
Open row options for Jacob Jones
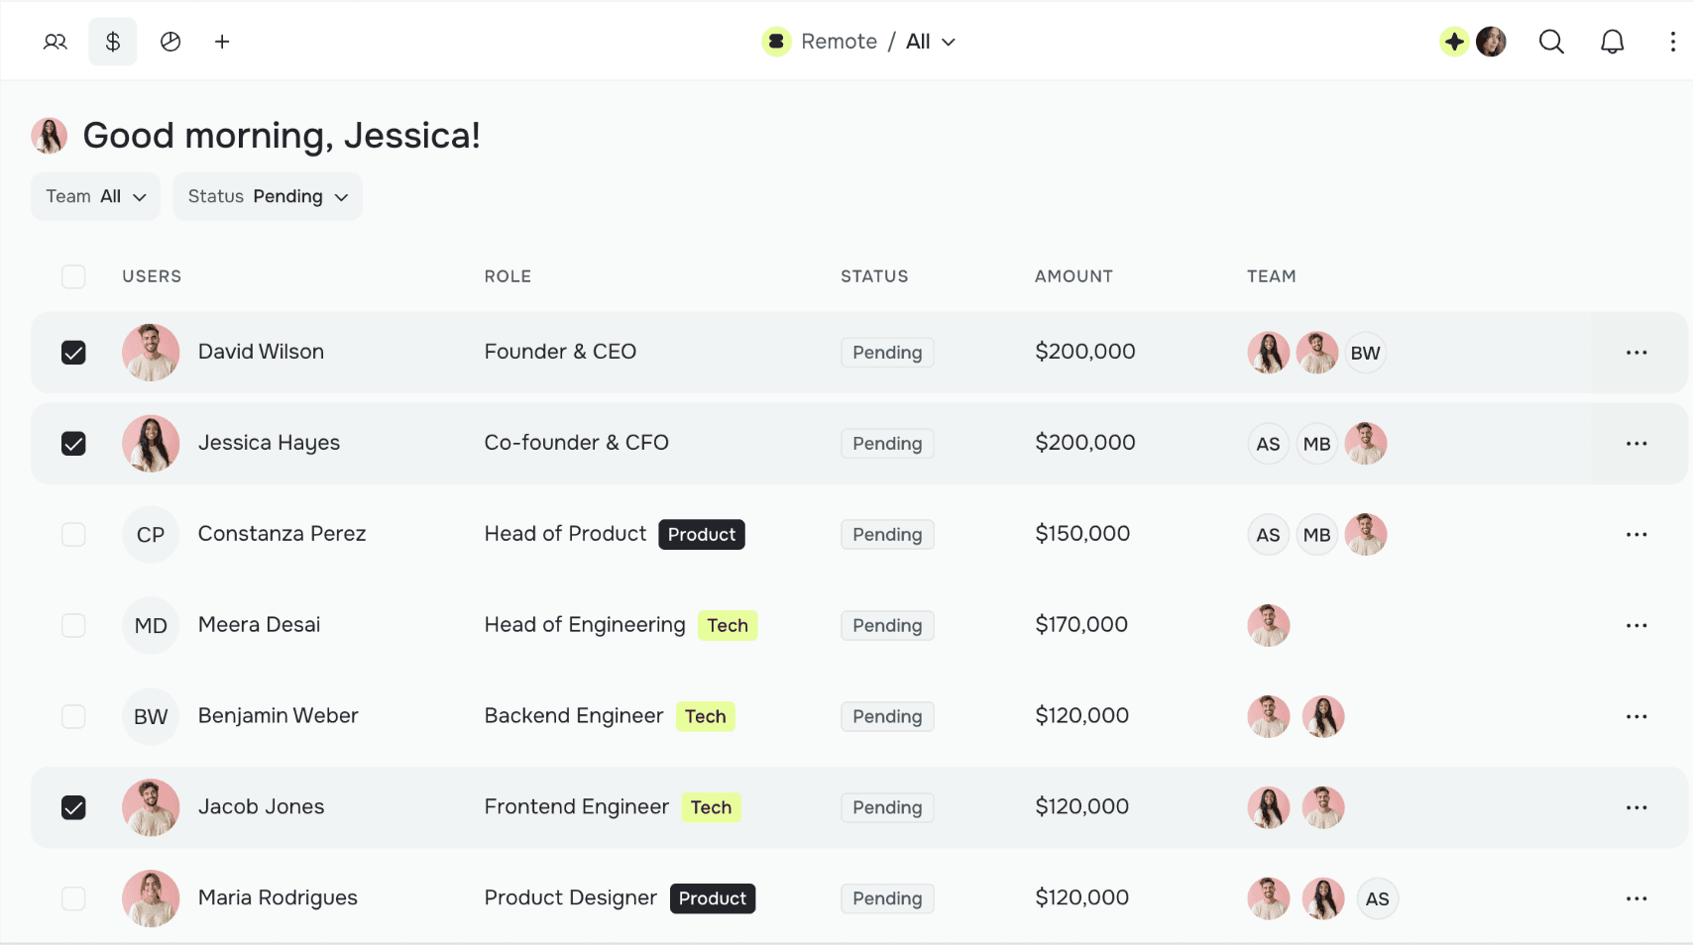point(1637,808)
